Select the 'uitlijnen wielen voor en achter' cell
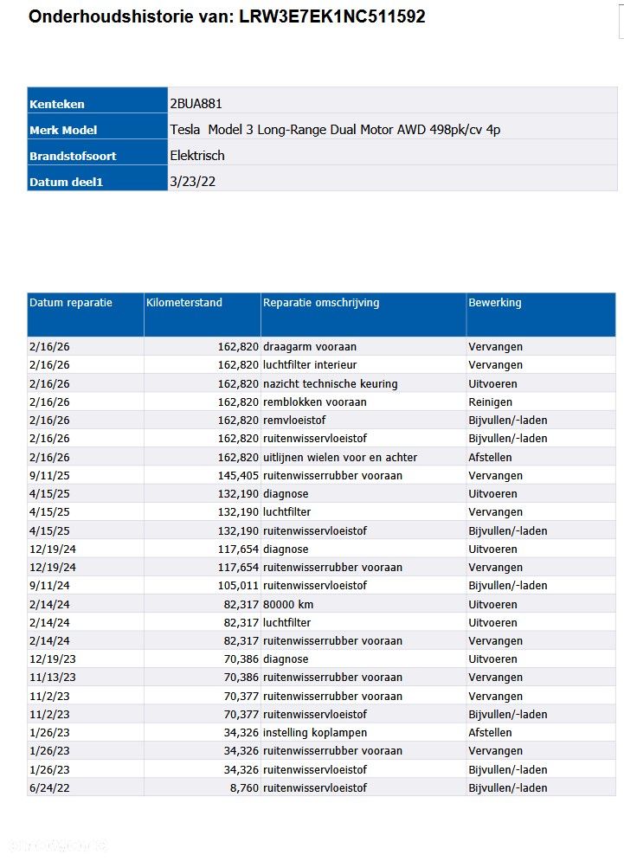Image resolution: width=624 pixels, height=861 pixels. [363, 457]
